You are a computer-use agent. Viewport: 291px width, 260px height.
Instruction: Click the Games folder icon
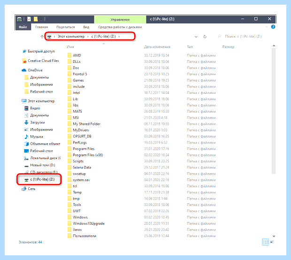[x=69, y=80]
